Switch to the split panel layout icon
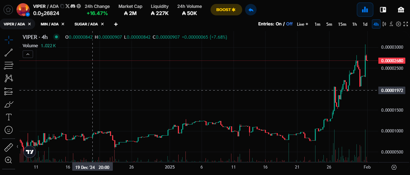 pos(383,10)
